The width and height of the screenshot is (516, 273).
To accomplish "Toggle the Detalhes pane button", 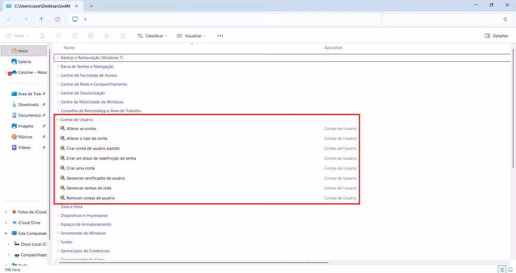I will (x=496, y=36).
